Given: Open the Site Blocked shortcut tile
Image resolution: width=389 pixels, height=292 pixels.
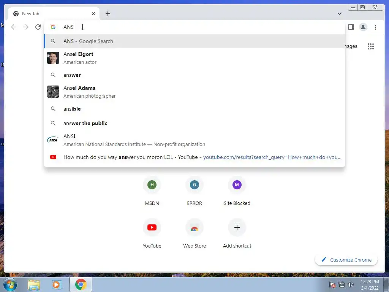Looking at the screenshot, I should 237,191.
